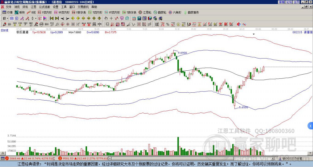Open the 赢家轮 wheel tool
Viewport: 313px width, 167px height.
coord(160,12)
